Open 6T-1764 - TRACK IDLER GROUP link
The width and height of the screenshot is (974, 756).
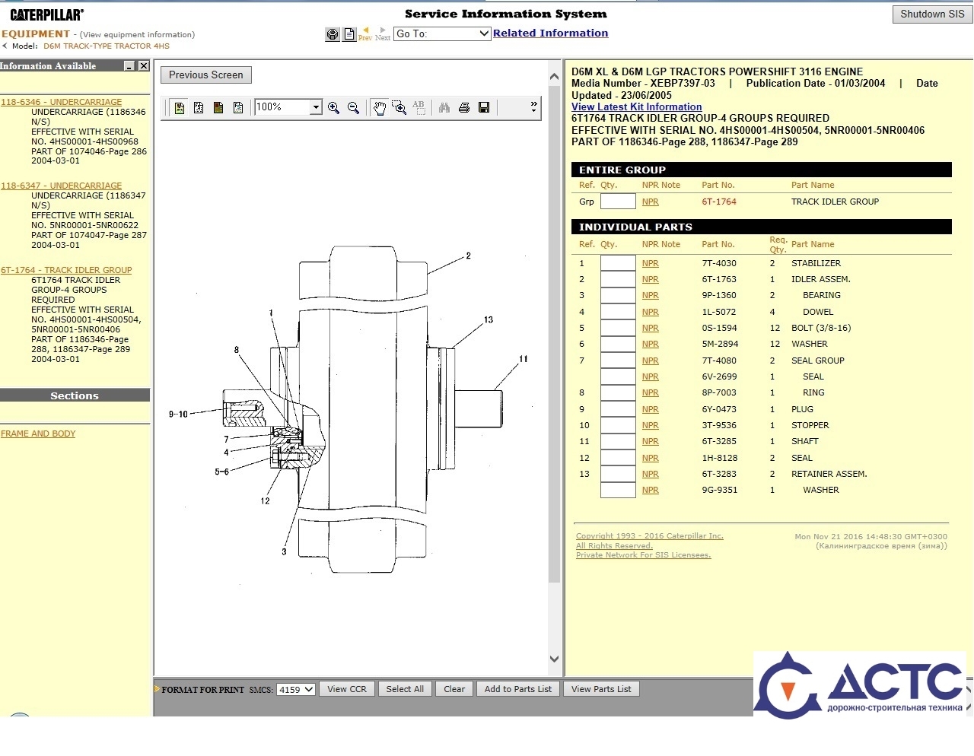(66, 270)
